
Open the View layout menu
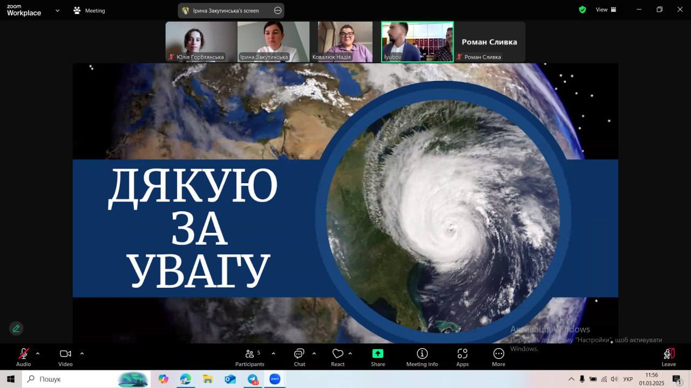[x=606, y=10]
